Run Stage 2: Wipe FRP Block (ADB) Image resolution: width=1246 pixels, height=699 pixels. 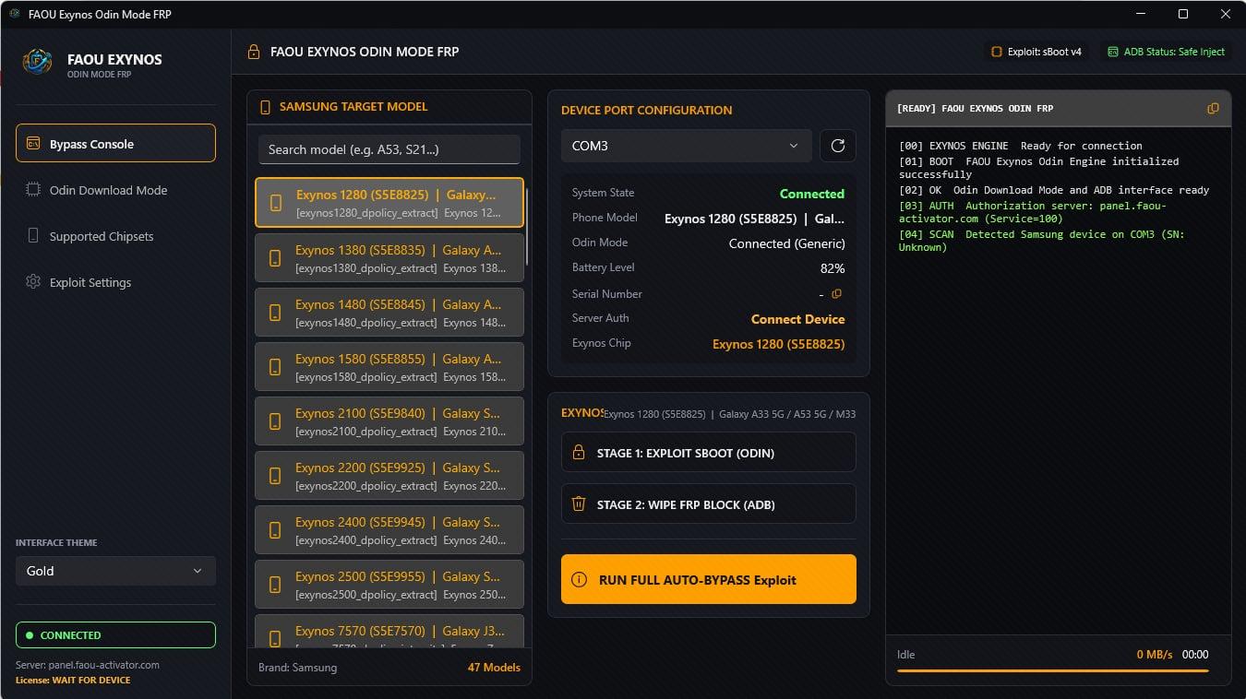click(709, 504)
